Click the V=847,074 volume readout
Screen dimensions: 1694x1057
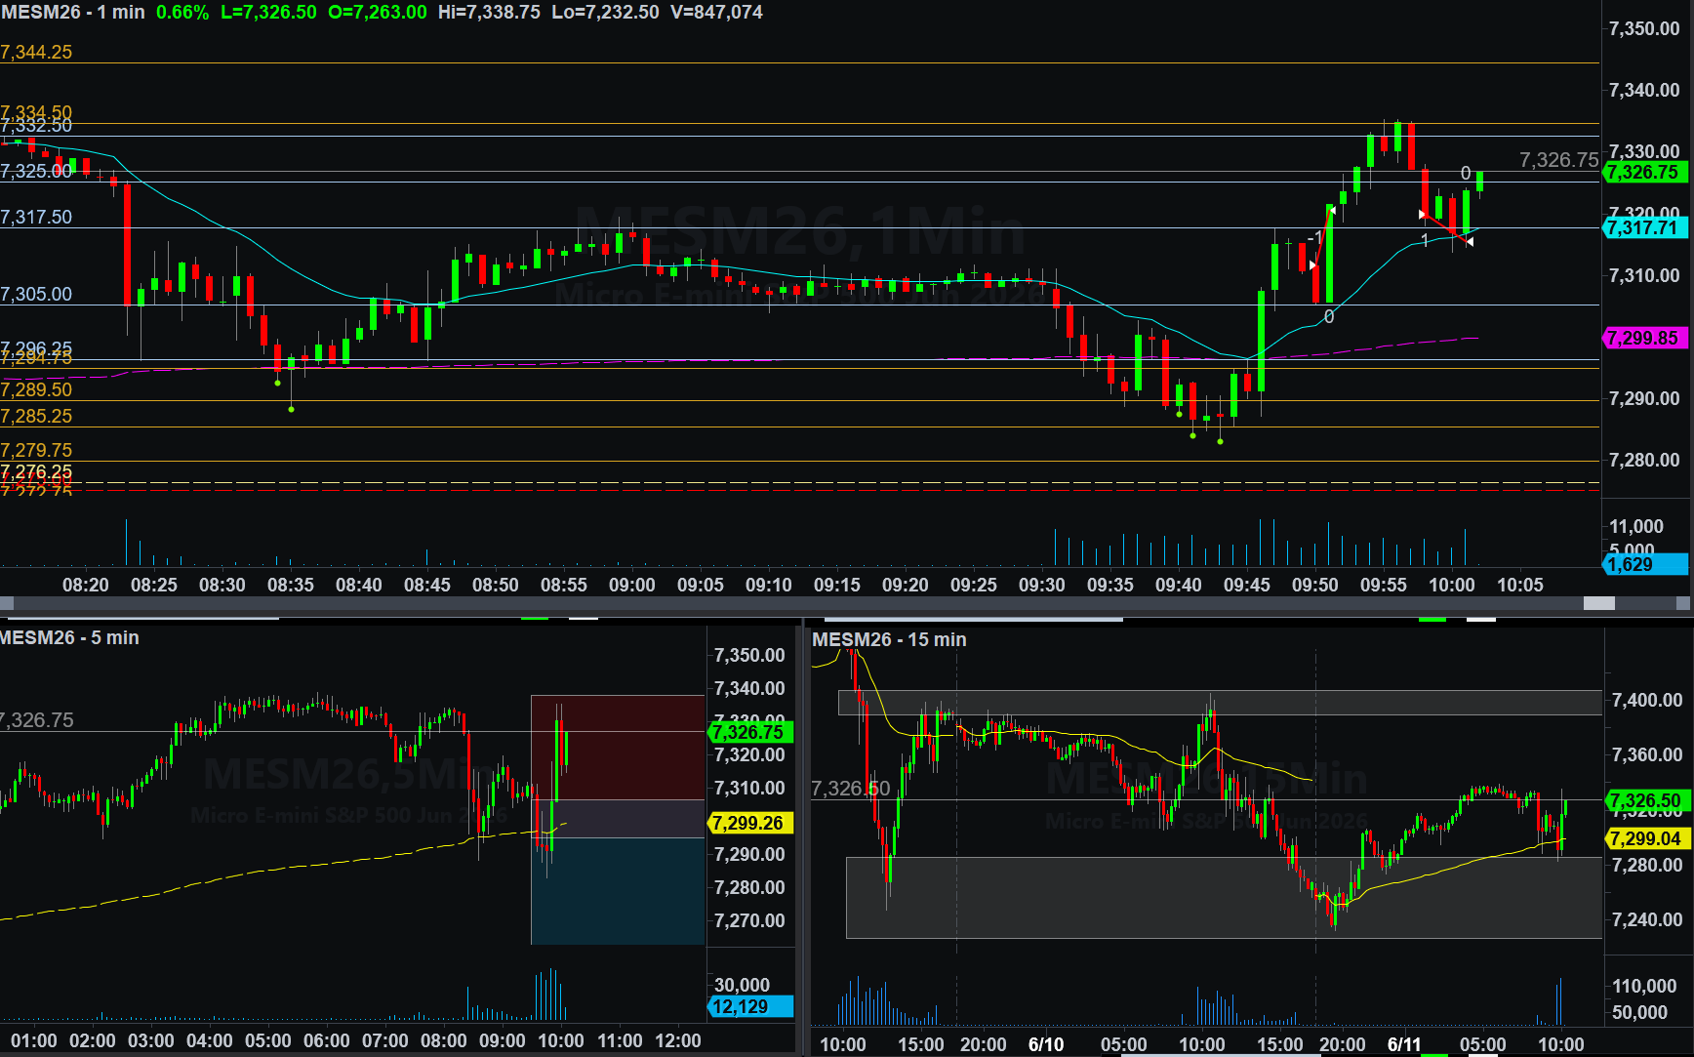(x=716, y=13)
